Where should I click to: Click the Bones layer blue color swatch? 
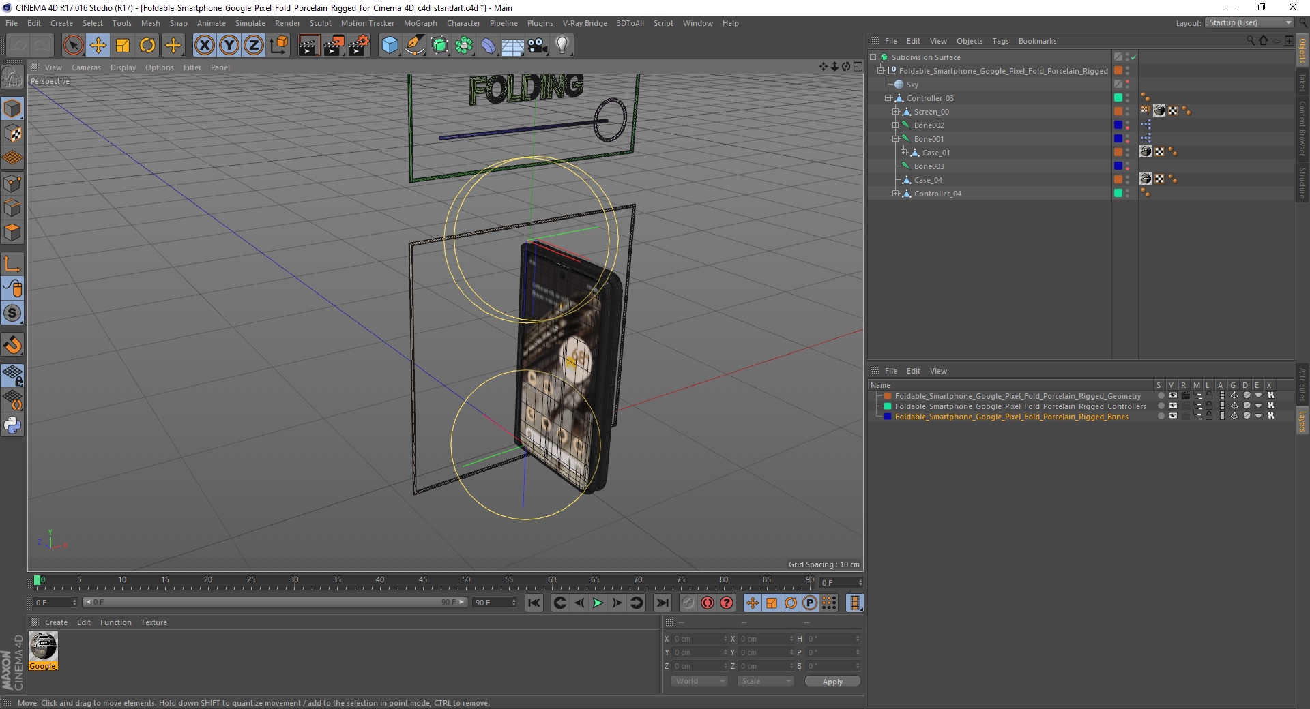pos(888,417)
